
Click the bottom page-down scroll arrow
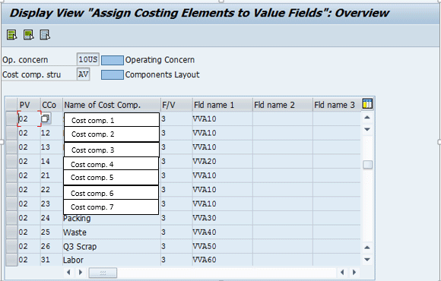point(367,260)
